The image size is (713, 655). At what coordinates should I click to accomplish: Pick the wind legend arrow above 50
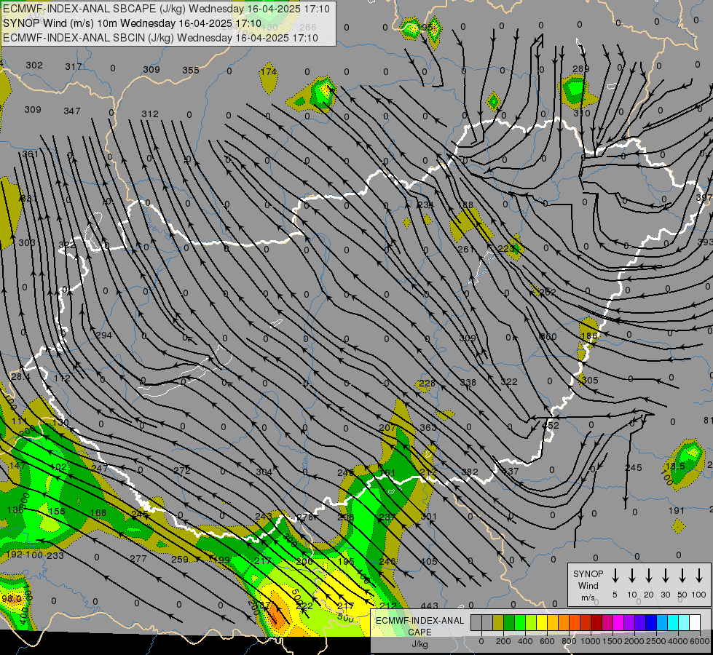tap(682, 576)
